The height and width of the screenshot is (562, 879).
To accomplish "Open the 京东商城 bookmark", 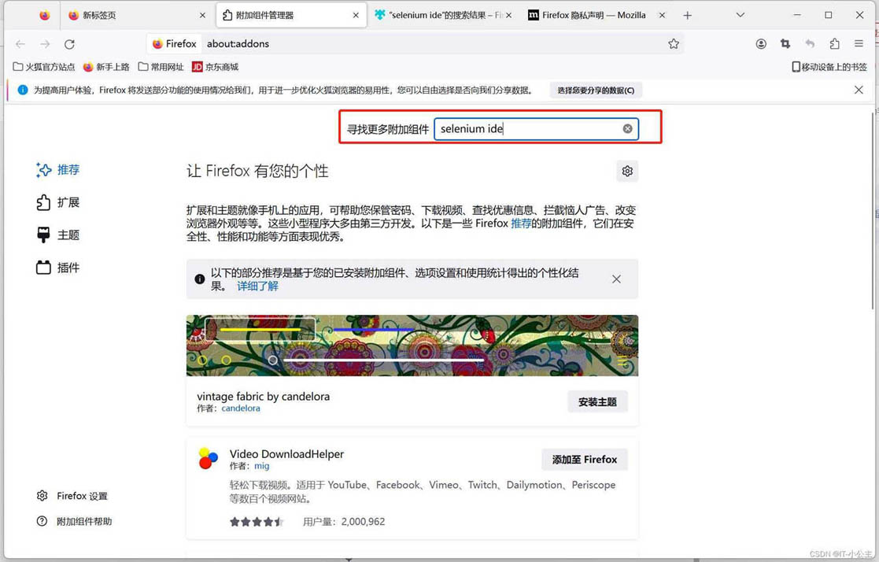I will [x=216, y=67].
